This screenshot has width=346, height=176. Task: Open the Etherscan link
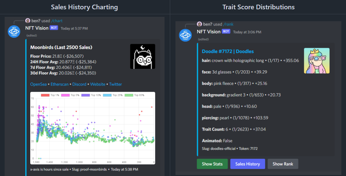[x=60, y=84]
